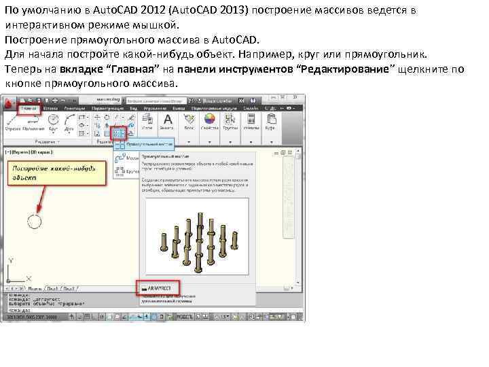Select the Круг (Circle) tool
The height and width of the screenshot is (367, 489).
pos(54,122)
